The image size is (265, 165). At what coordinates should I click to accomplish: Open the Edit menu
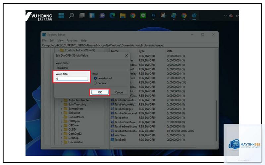pos(52,41)
